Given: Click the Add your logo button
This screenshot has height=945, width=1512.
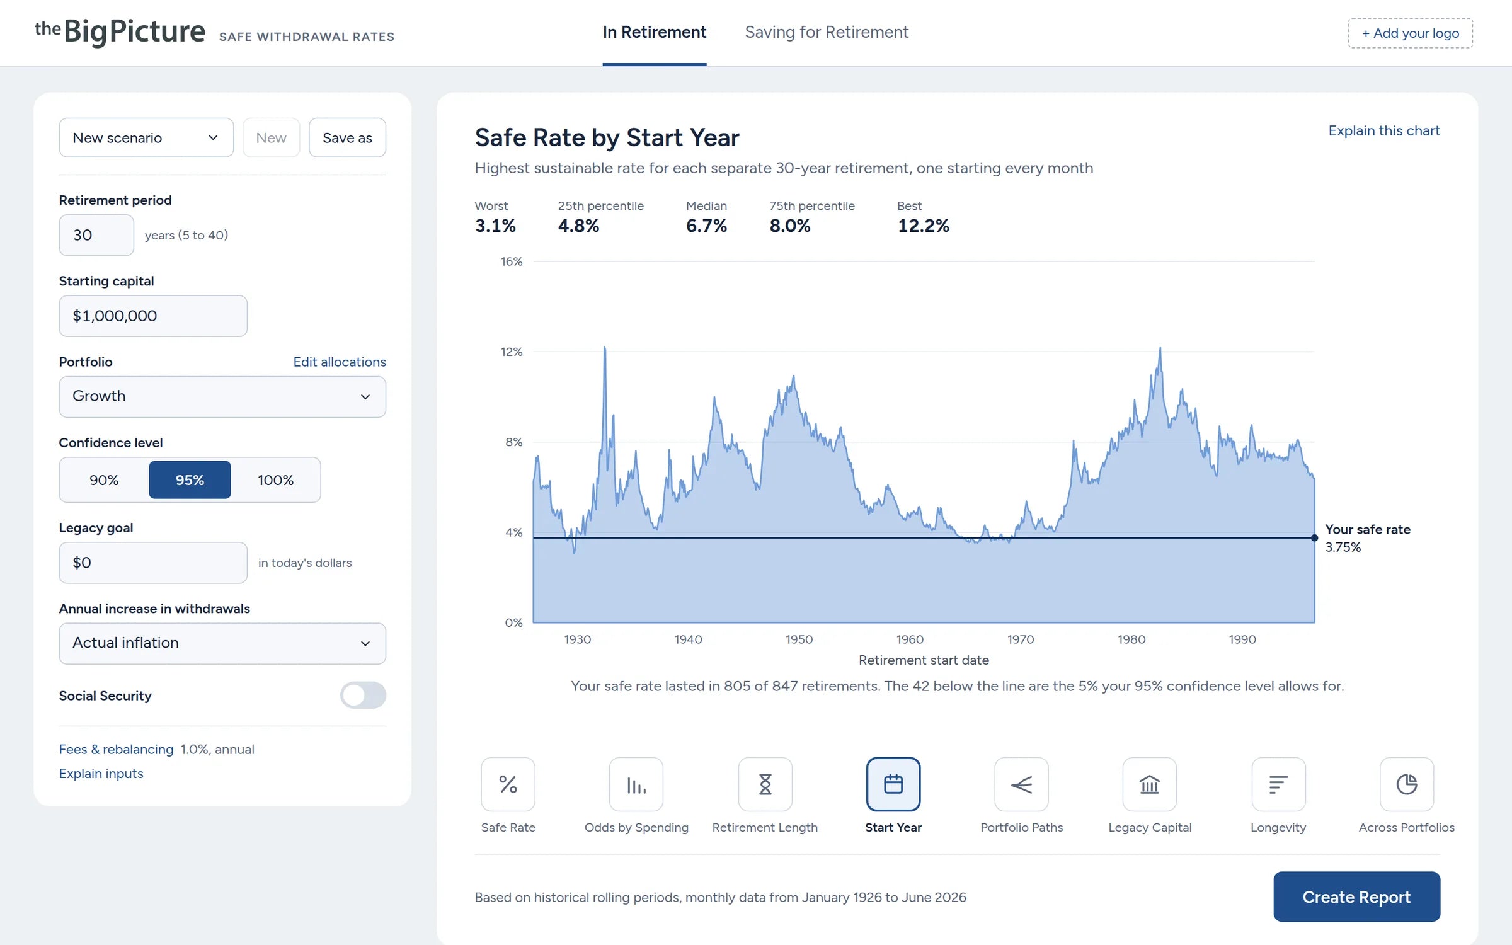Looking at the screenshot, I should (x=1410, y=33).
